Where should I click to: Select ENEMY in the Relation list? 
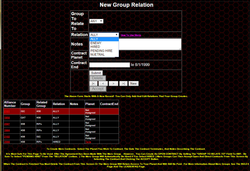[104, 43]
